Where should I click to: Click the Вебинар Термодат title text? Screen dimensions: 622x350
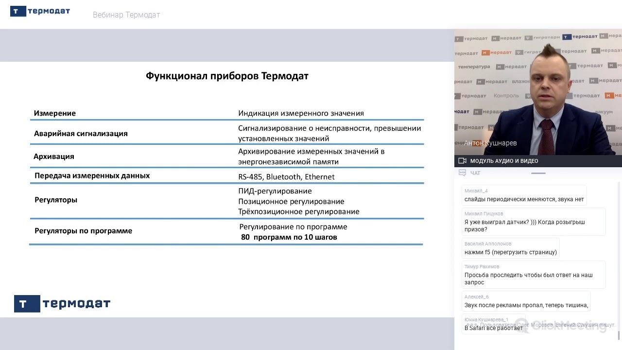(126, 15)
